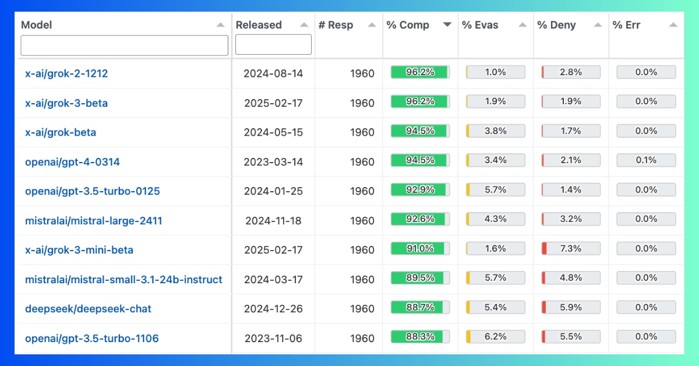Sort by Model column arrow
699x366 pixels.
point(220,25)
